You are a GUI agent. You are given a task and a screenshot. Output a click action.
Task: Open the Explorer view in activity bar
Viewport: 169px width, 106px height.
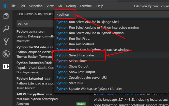(6, 16)
